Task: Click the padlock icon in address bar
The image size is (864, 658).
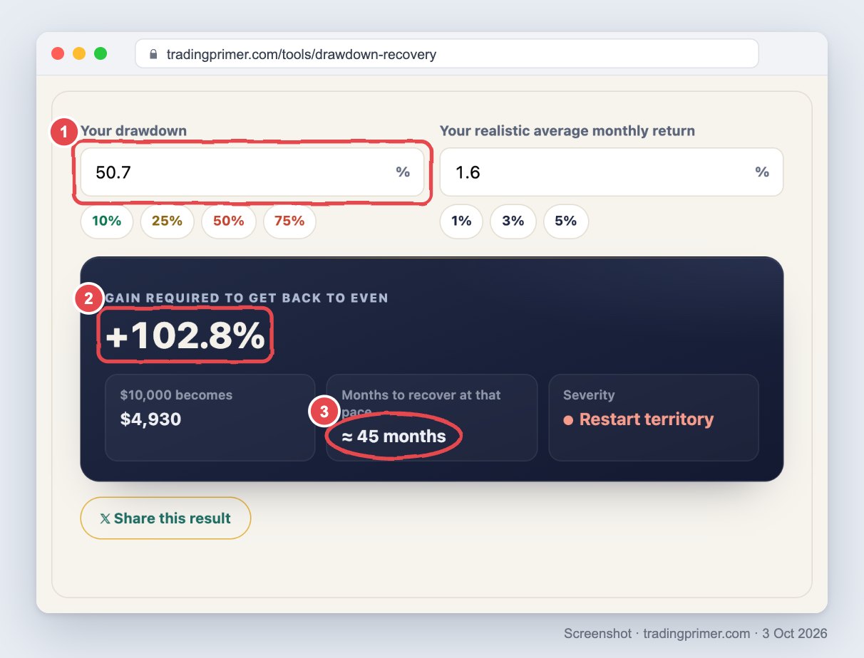Action: point(153,54)
